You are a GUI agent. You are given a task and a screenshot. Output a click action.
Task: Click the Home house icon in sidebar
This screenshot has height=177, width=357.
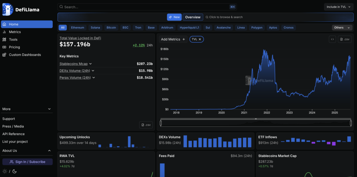tap(4, 24)
